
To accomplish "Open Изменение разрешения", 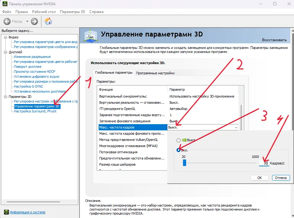I will [32, 57].
